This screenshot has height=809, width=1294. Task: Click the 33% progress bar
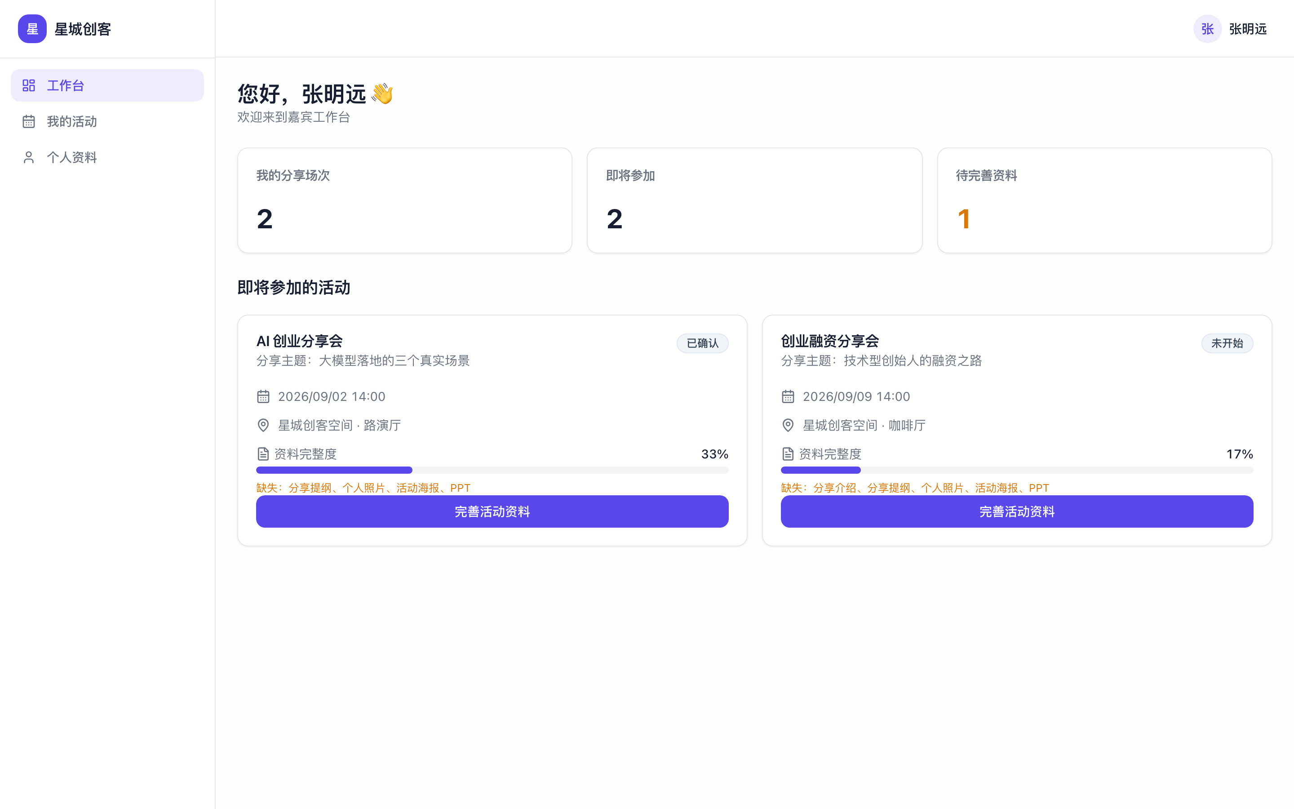(492, 470)
